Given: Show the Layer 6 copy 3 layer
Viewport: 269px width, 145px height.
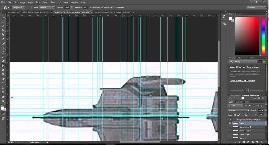Looking at the screenshot, I should pyautogui.click(x=230, y=127).
